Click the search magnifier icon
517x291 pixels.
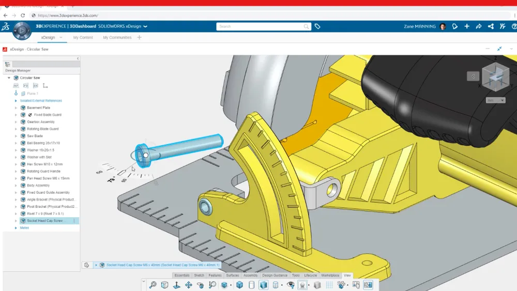click(x=306, y=26)
